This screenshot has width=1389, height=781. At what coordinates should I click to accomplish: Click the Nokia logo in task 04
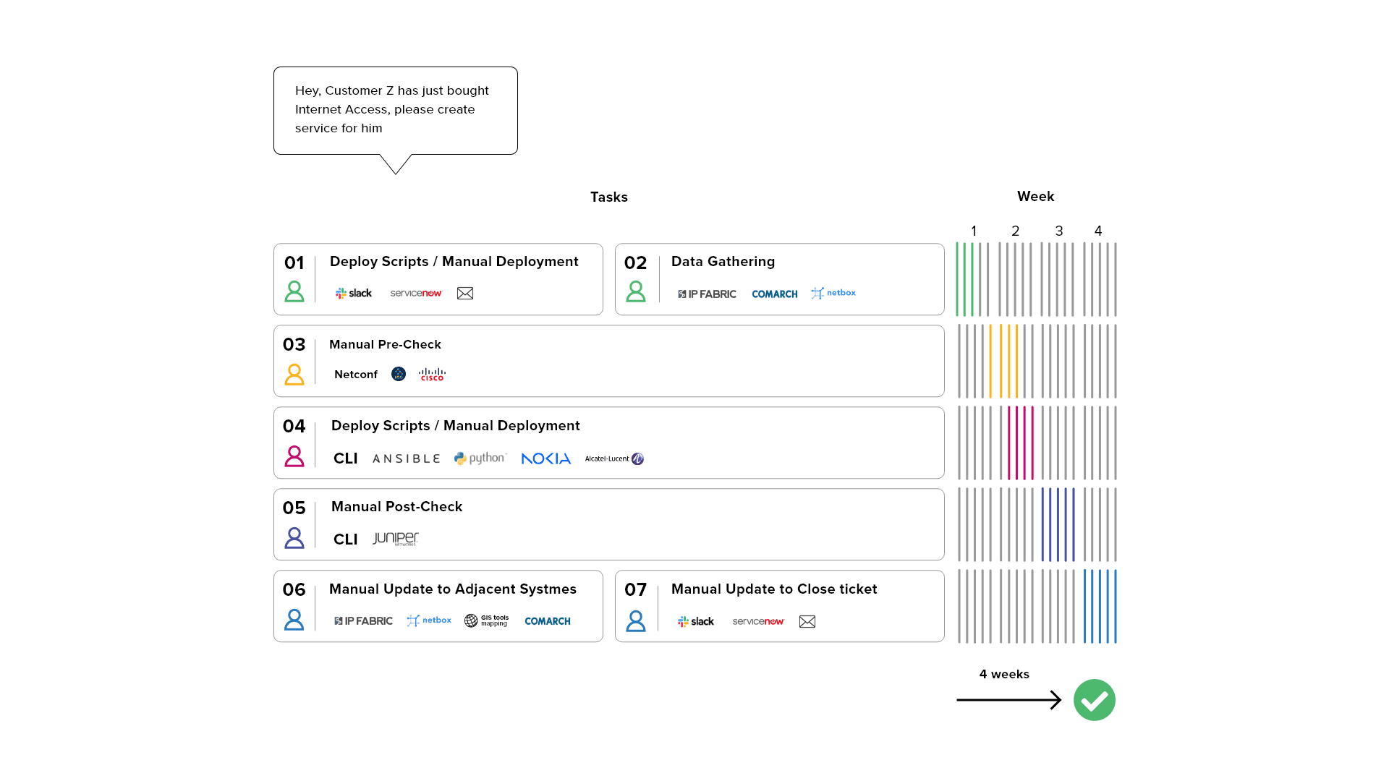click(x=546, y=458)
